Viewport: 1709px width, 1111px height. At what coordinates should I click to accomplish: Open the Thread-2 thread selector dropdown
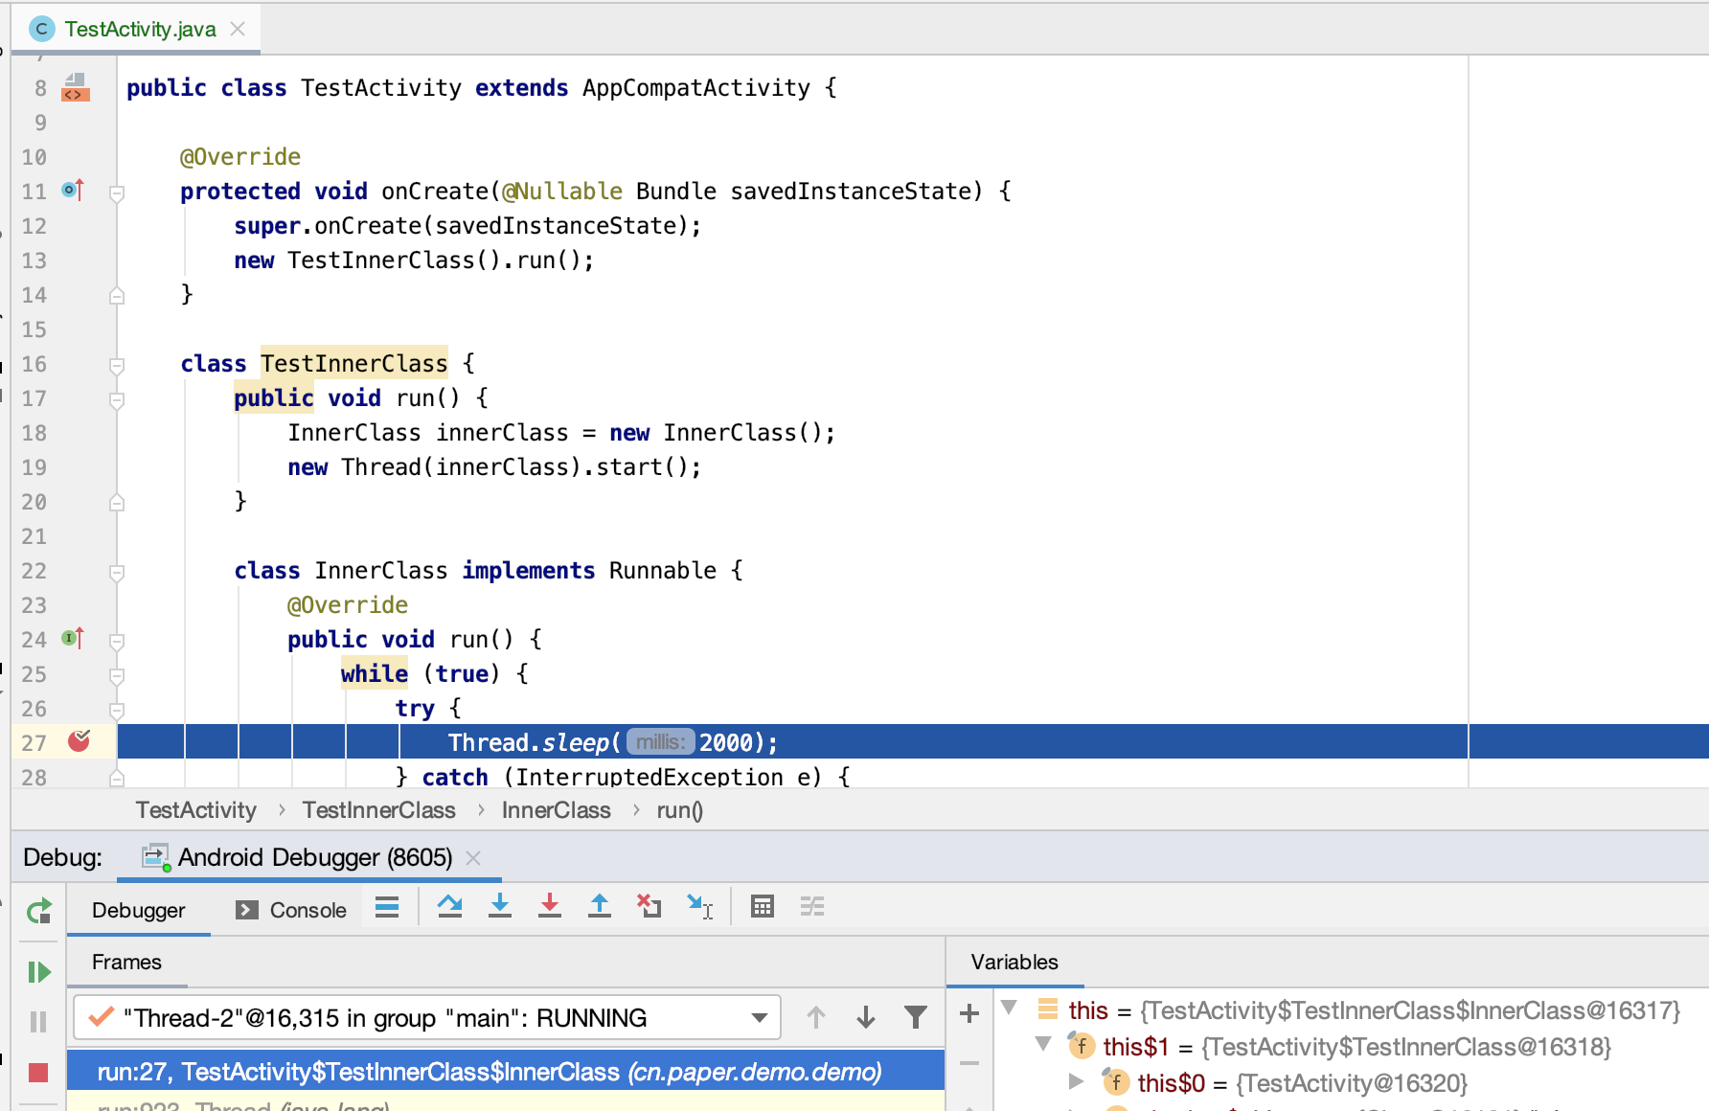(427, 1017)
